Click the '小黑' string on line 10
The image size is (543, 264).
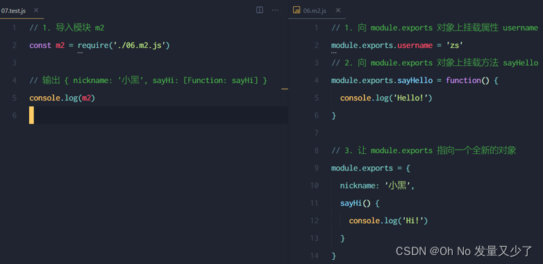point(398,186)
